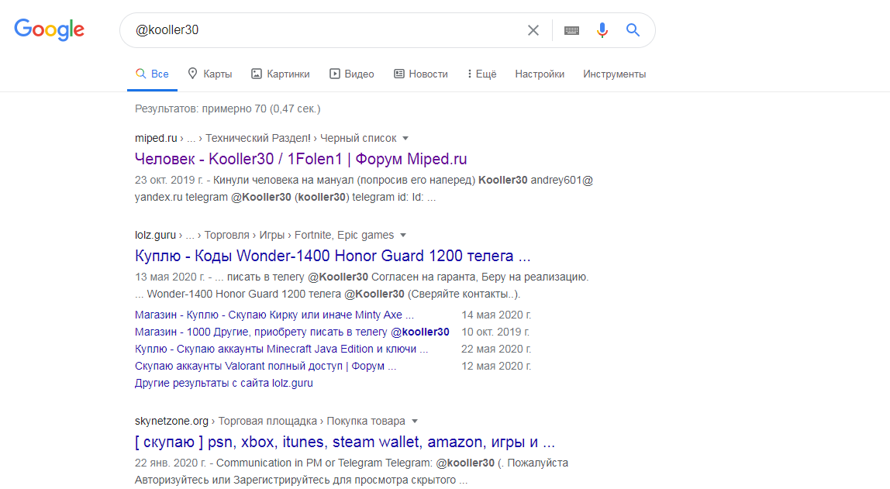
Task: Open Скупаю аккаунты Valorant sitelink
Action: pyautogui.click(x=265, y=366)
